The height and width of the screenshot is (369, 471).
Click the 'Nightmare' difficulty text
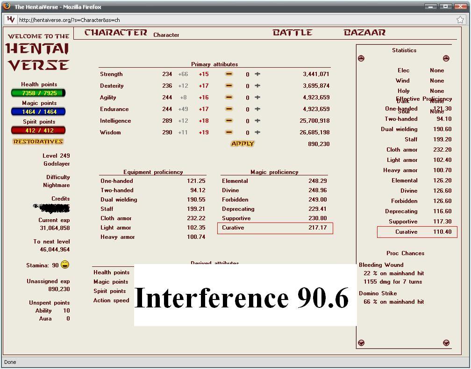click(x=56, y=185)
